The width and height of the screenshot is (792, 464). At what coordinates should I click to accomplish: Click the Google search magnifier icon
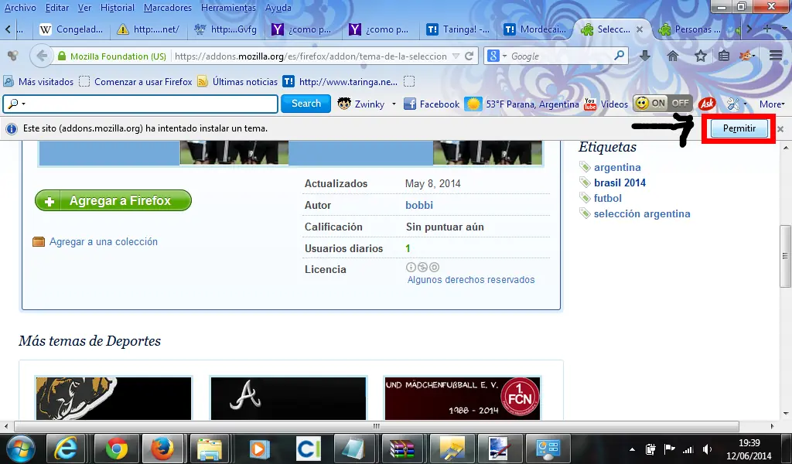click(x=619, y=56)
